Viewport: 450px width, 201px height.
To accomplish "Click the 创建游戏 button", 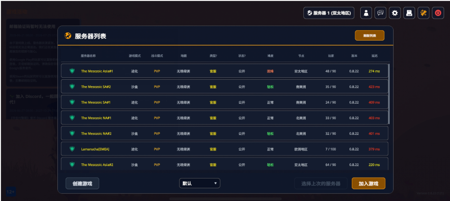I will (x=82, y=183).
